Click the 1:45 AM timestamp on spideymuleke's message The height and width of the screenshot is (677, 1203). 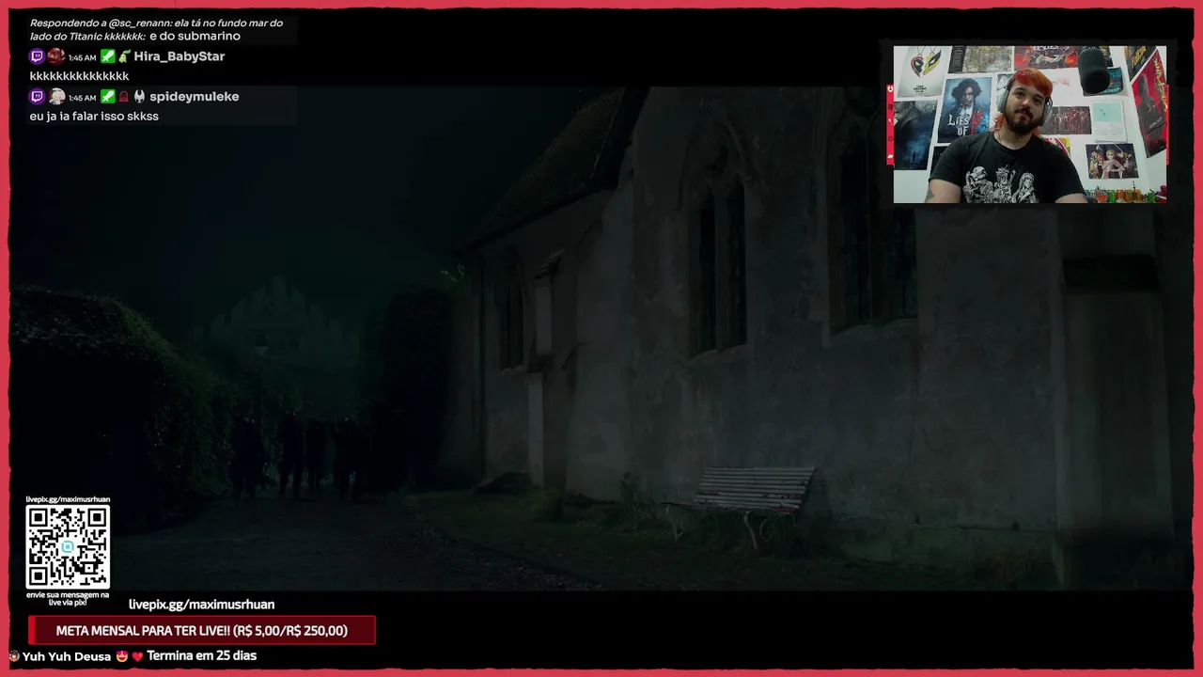(x=83, y=97)
